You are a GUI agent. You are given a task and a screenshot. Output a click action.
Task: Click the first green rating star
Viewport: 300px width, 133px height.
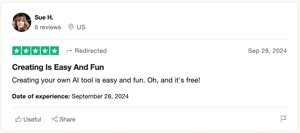(x=17, y=51)
